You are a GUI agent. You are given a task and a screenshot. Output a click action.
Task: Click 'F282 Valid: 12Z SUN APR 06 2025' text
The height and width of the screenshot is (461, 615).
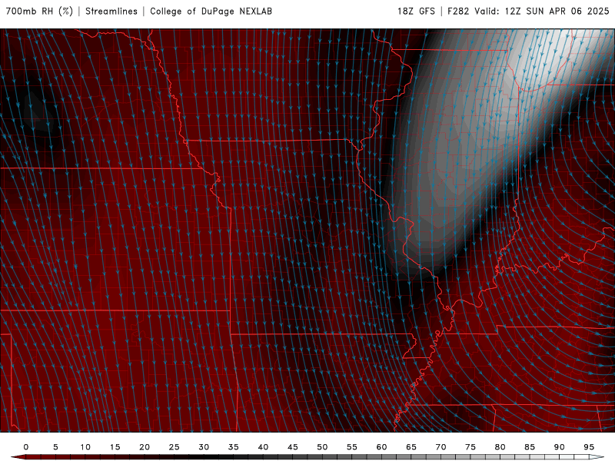(528, 12)
